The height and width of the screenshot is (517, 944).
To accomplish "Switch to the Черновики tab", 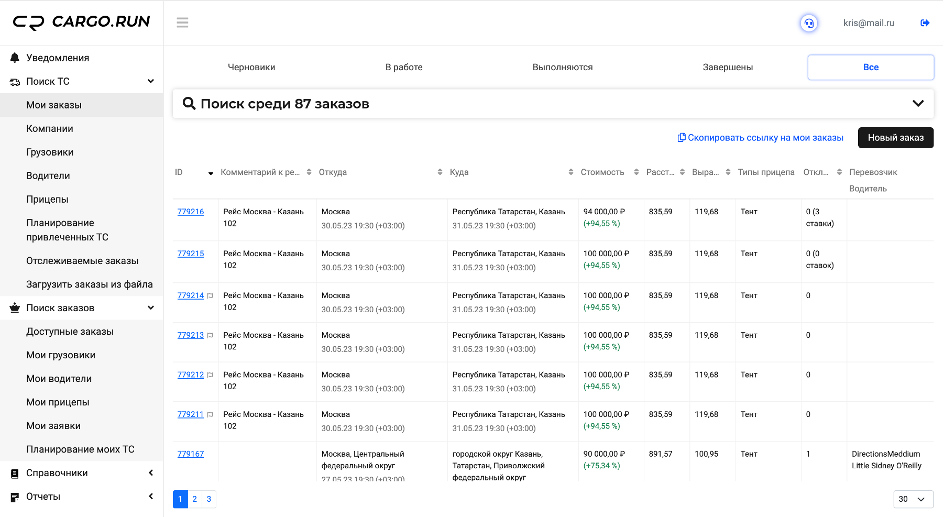I will pyautogui.click(x=251, y=67).
